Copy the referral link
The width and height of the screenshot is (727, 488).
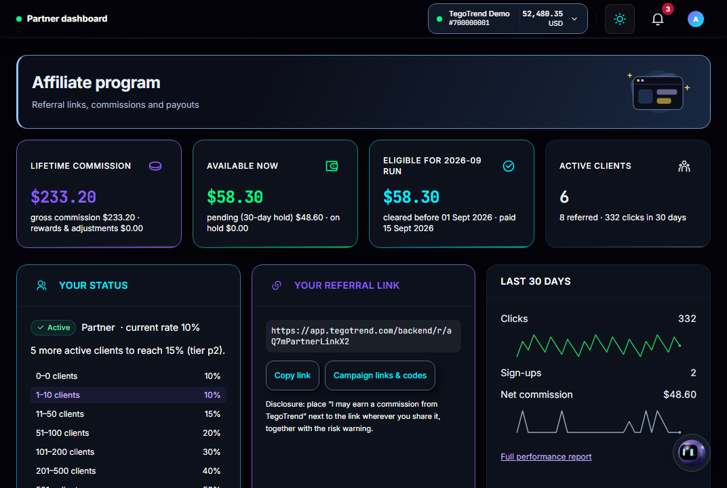tap(292, 375)
